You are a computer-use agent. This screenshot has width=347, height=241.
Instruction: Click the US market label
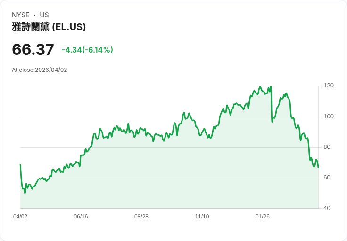point(44,15)
